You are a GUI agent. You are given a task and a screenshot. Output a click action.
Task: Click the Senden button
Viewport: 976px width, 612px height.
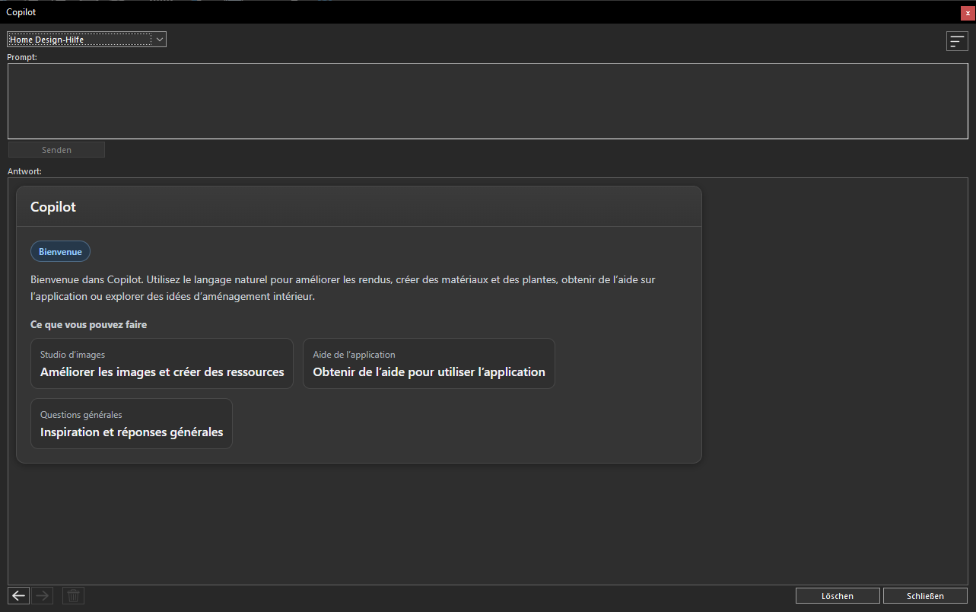point(56,150)
